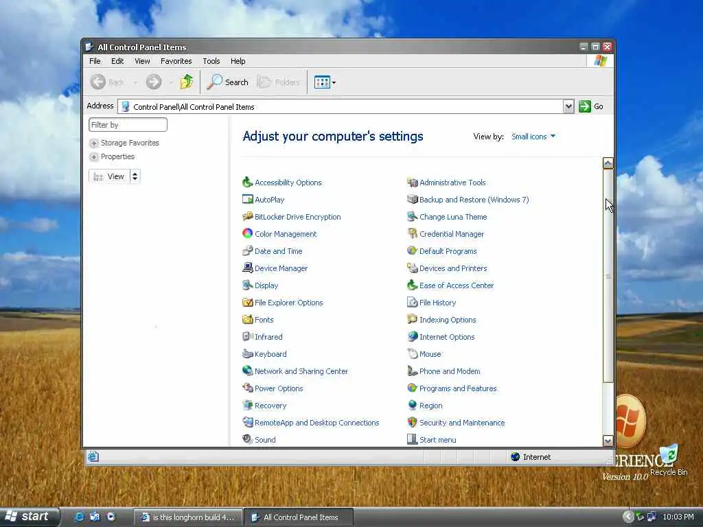The width and height of the screenshot is (703, 527).
Task: Open the View by Small icons dropdown
Action: (x=533, y=137)
